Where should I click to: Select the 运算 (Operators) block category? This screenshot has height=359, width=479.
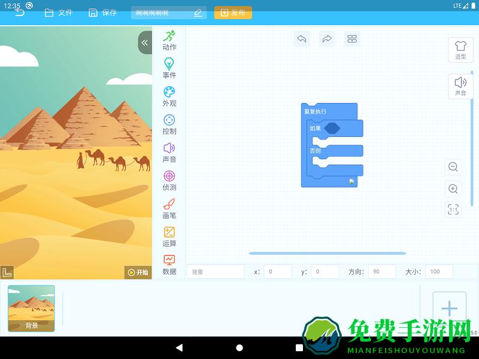click(x=169, y=236)
